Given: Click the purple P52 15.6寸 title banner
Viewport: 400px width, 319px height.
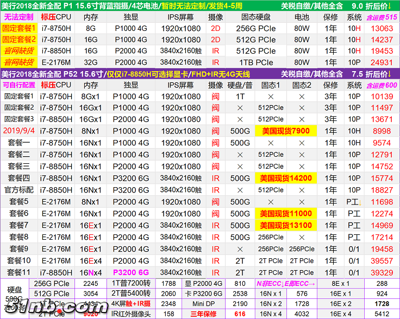Looking at the screenshot, I should click(199, 74).
